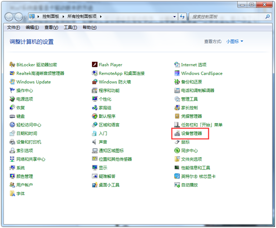
Task: Open the 用户帐户 link
Action: point(24,185)
